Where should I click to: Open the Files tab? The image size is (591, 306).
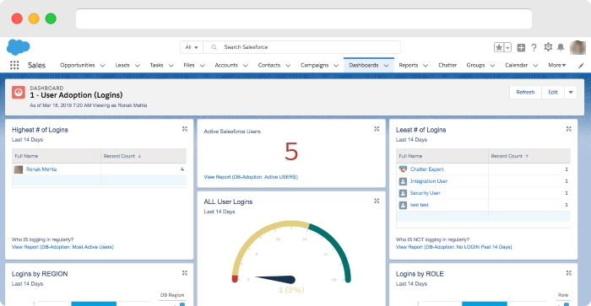[189, 65]
